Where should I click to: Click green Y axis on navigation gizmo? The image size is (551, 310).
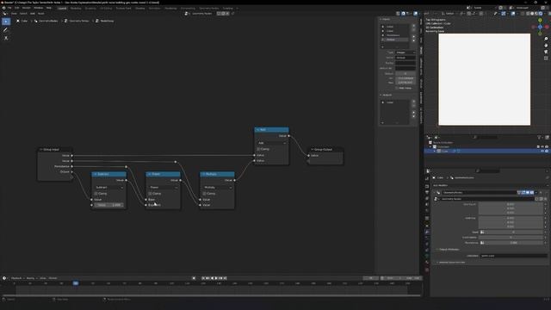pos(540,20)
